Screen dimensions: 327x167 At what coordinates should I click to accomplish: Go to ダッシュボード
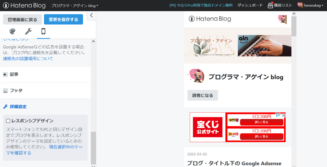(250, 5)
